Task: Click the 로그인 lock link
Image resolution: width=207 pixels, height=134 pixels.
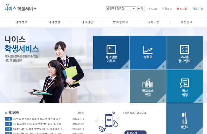Action: (182, 9)
